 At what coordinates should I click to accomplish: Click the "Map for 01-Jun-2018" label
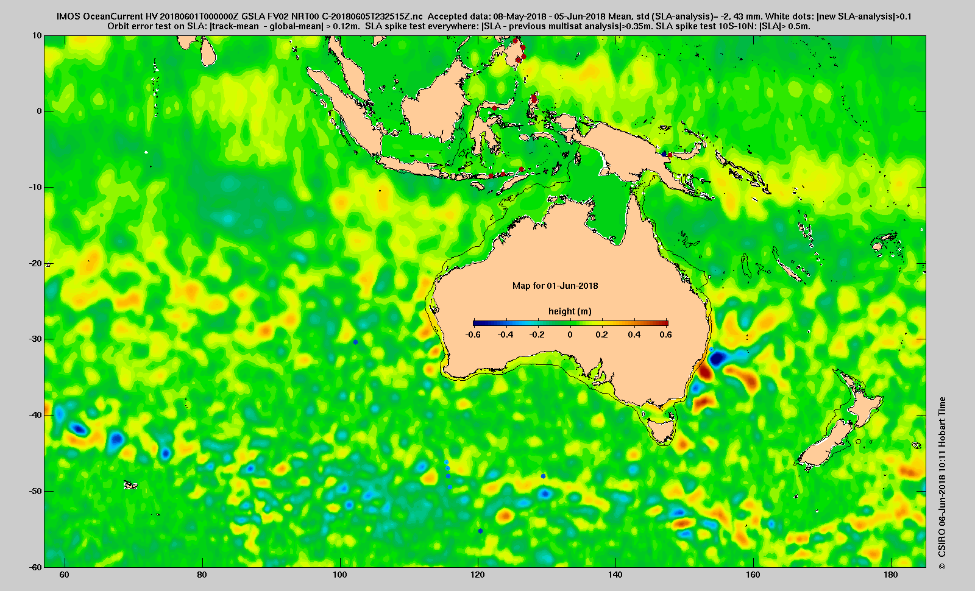(x=555, y=286)
